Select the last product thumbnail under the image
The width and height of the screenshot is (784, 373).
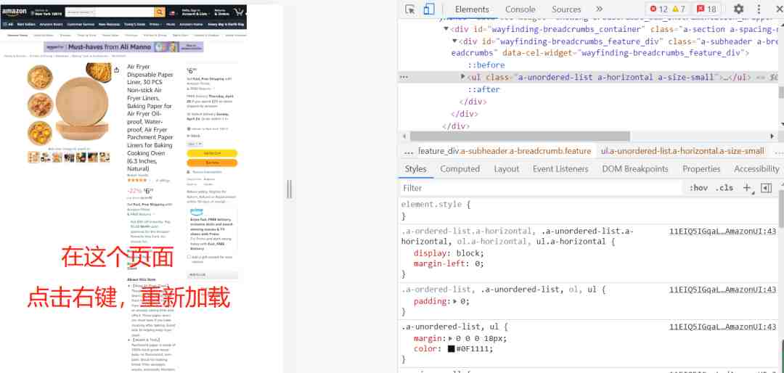tap(105, 157)
